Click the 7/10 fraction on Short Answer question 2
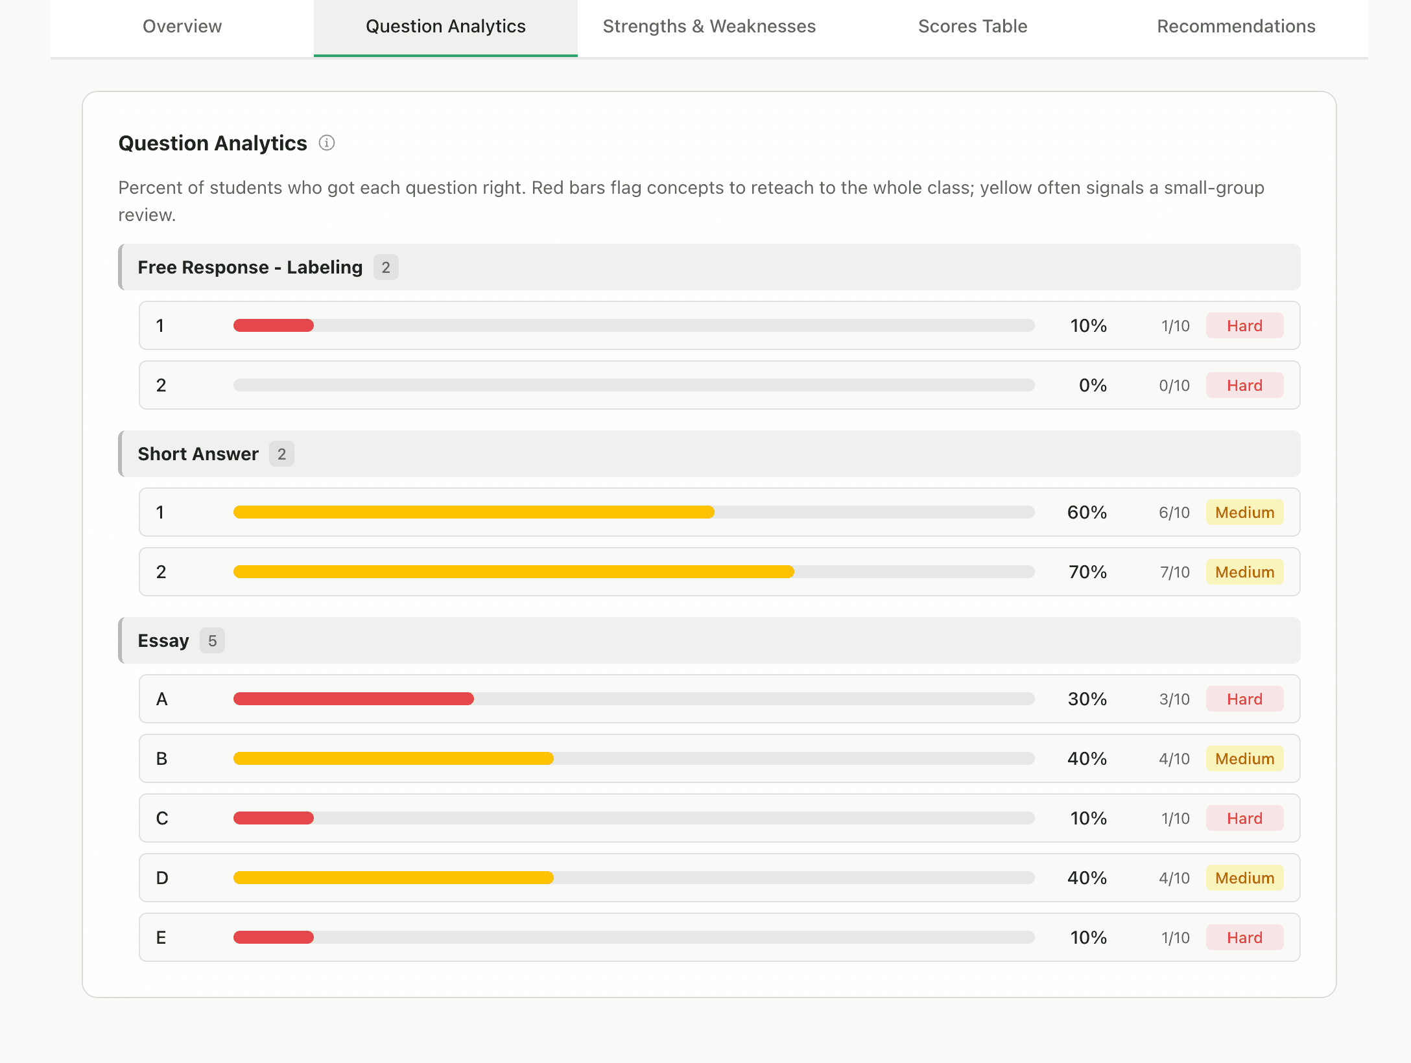This screenshot has height=1063, width=1411. pos(1174,572)
